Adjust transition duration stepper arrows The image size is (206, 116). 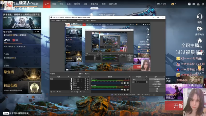tap(147, 82)
